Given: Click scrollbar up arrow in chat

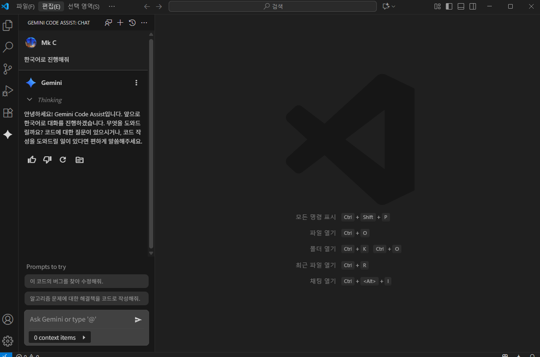Looking at the screenshot, I should pyautogui.click(x=151, y=35).
